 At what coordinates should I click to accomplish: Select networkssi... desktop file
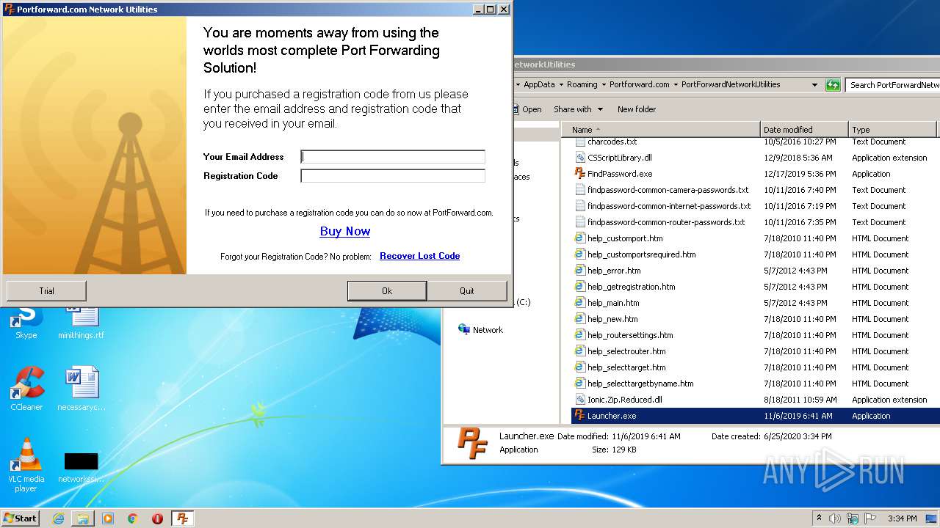pos(82,466)
